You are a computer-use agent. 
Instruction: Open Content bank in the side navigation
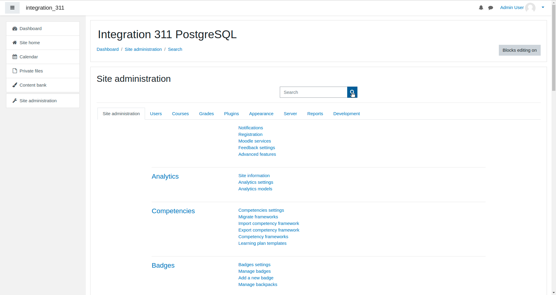click(43, 85)
